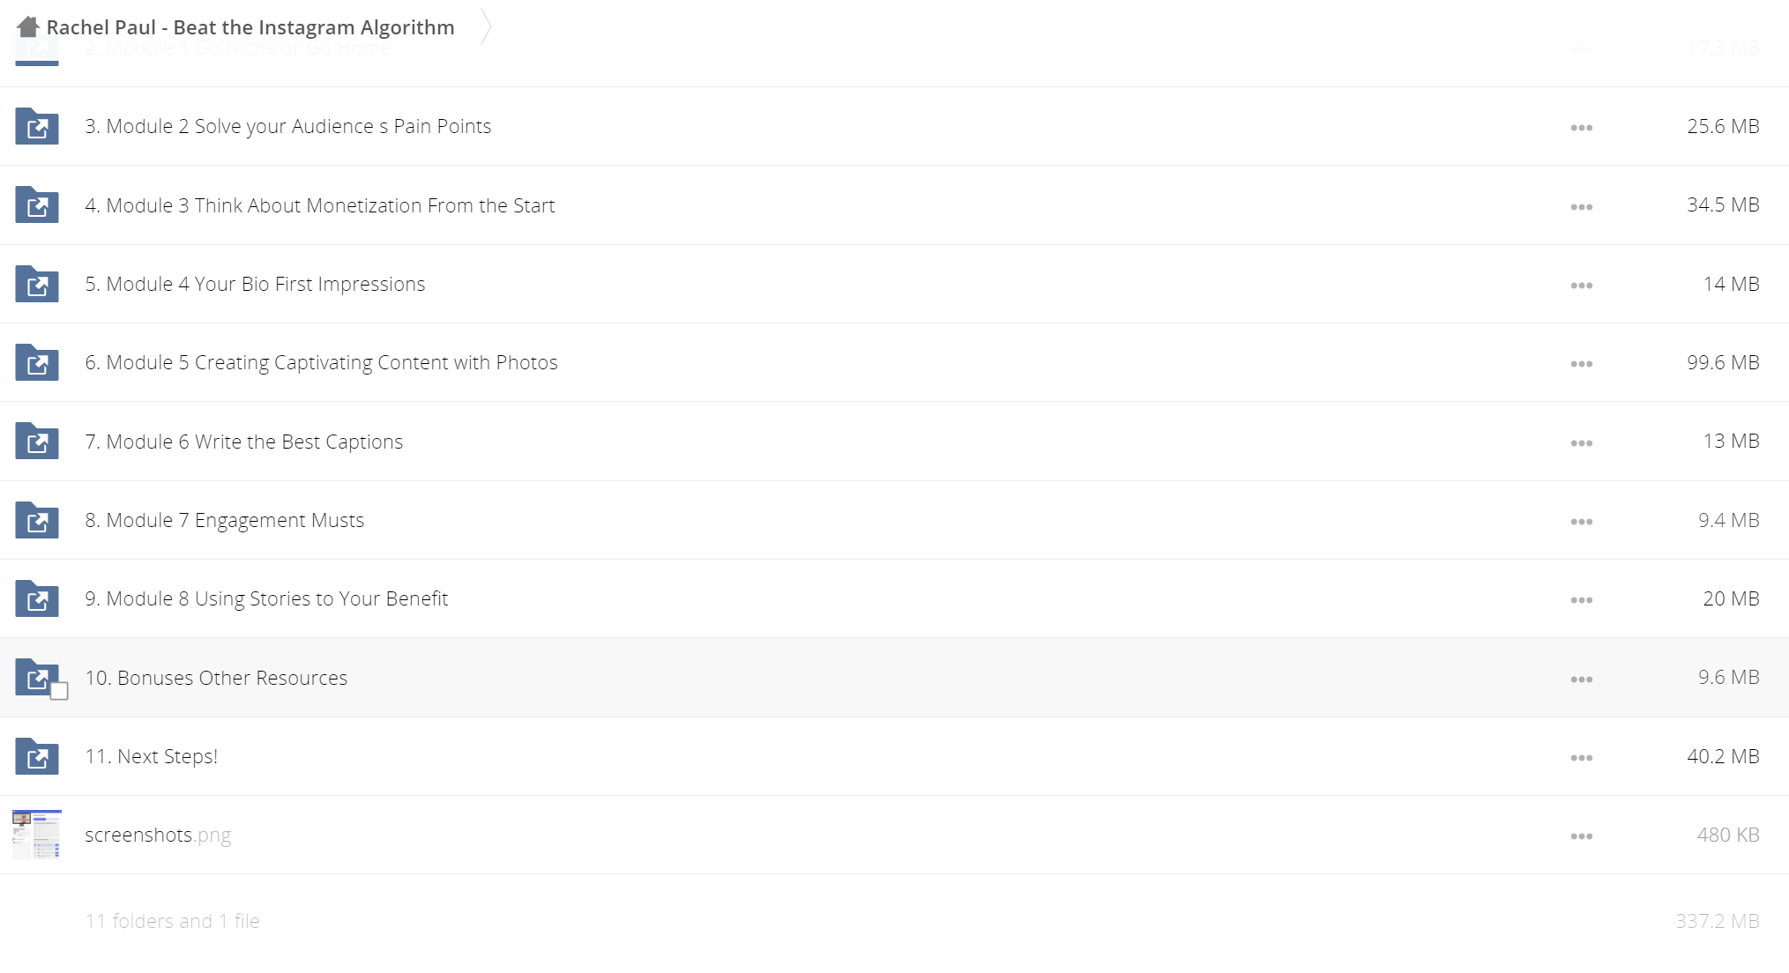Click the home icon in breadcrumb
The width and height of the screenshot is (1789, 973).
pos(28,27)
